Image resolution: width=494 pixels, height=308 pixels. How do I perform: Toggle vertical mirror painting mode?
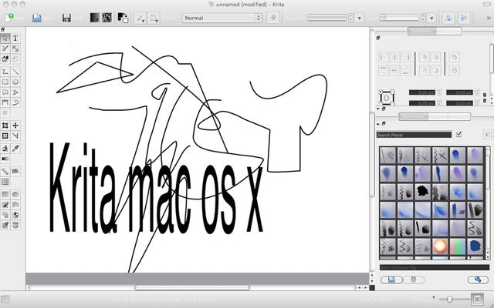click(x=464, y=18)
